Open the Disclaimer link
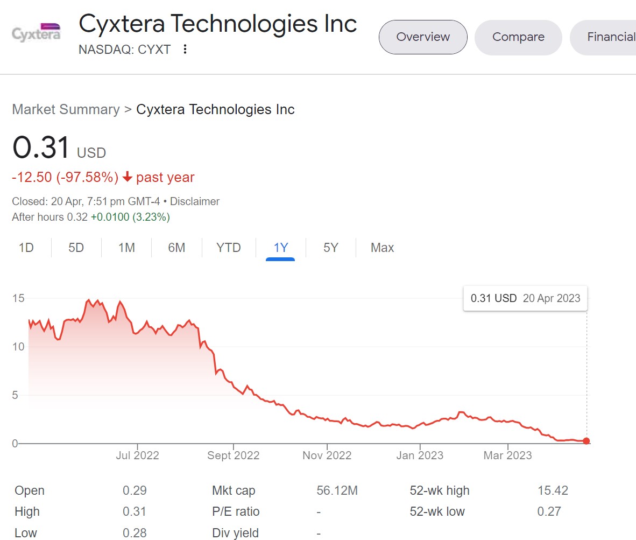 (x=195, y=201)
